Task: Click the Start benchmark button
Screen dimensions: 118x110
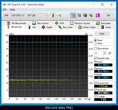Action: (102, 34)
